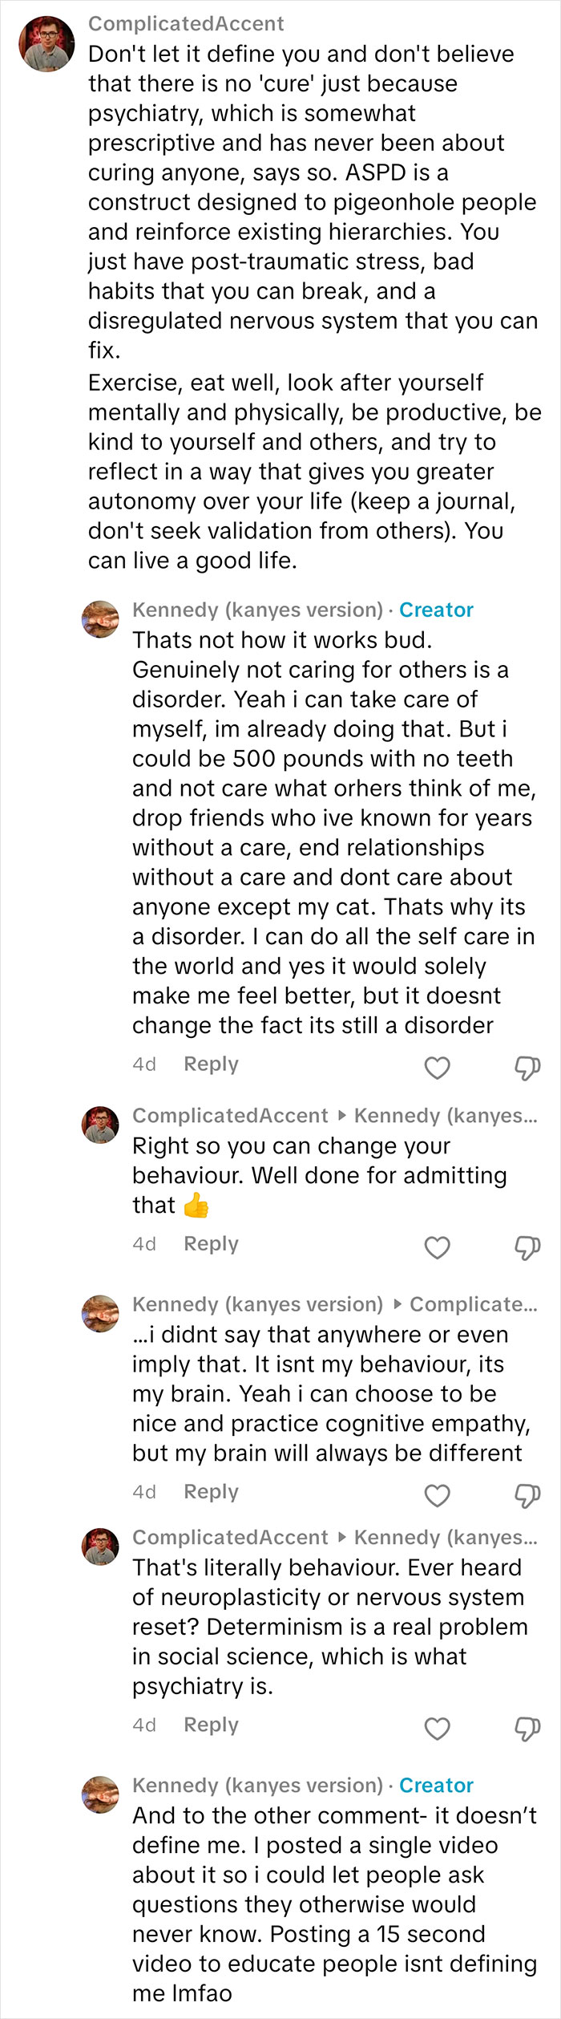Viewport: 561px width, 2019px height.
Task: Like the "Thats not how it works" comment
Action: tap(437, 1068)
